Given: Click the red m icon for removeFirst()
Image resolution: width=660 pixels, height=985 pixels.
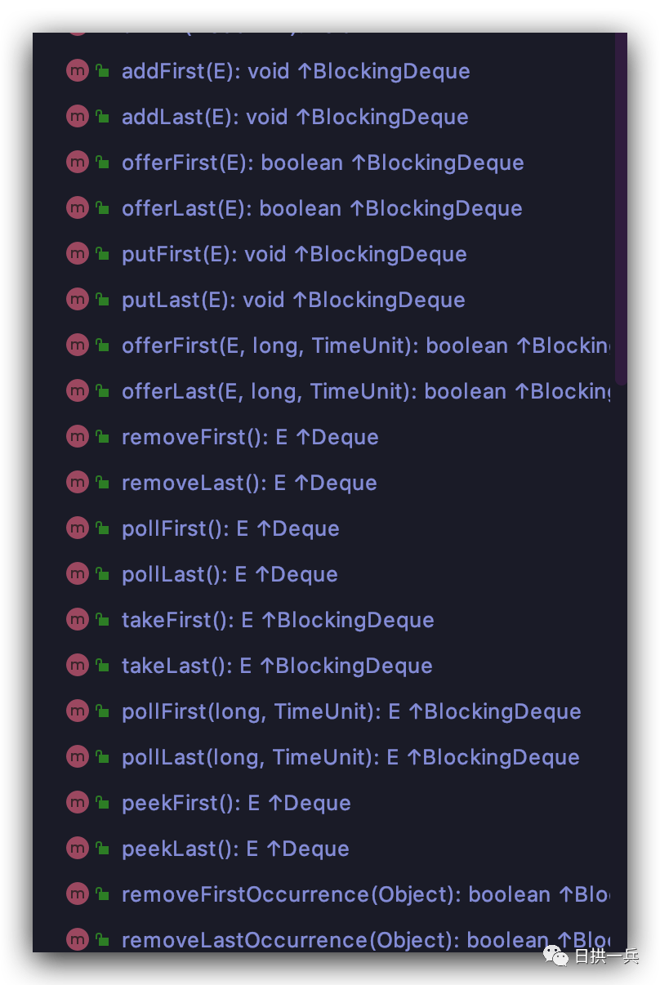Looking at the screenshot, I should [77, 437].
